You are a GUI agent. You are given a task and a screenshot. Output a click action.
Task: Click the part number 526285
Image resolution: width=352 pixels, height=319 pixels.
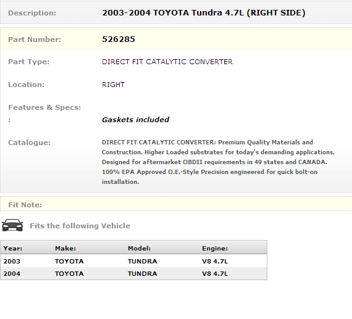point(119,39)
